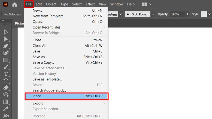Pick the Paintbrush tool

click(6, 67)
